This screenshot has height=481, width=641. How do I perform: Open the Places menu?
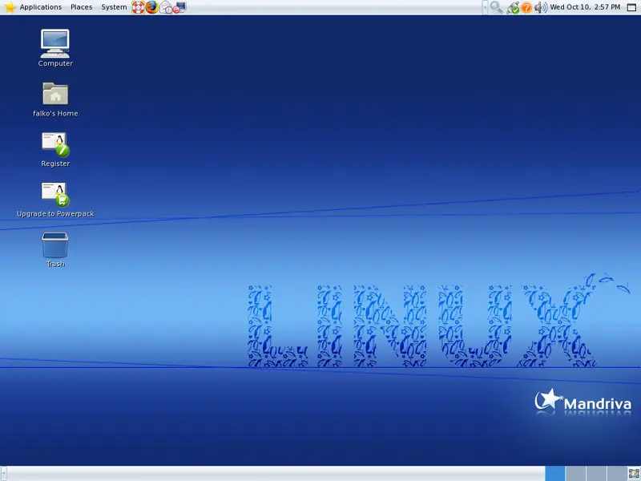(82, 7)
